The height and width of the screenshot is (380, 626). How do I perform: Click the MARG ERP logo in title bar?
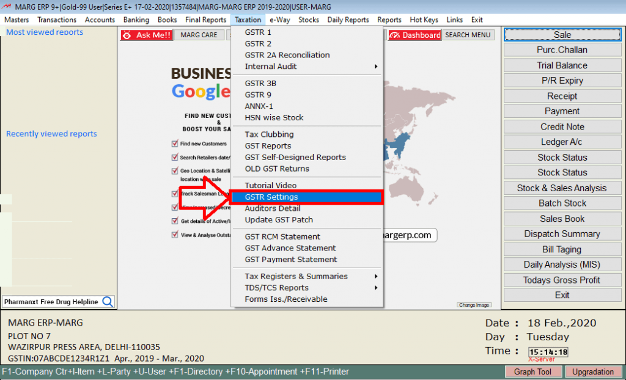[x=6, y=7]
